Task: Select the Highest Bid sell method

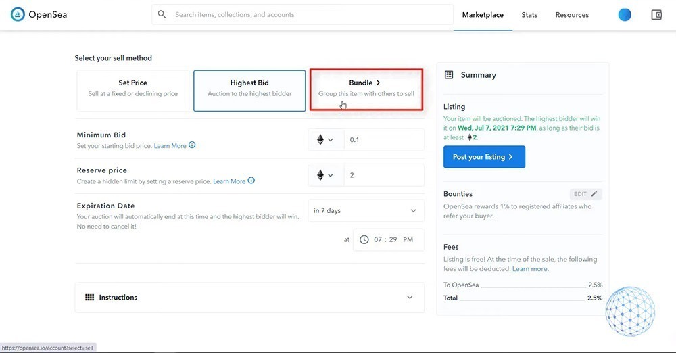Action: point(249,91)
